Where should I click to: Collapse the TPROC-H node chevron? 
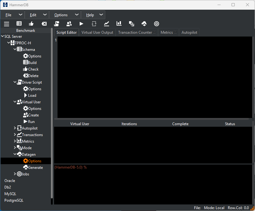9,43
